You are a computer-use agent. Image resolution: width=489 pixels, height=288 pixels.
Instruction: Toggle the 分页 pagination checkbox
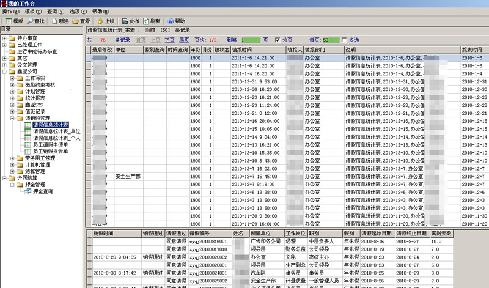click(x=277, y=40)
